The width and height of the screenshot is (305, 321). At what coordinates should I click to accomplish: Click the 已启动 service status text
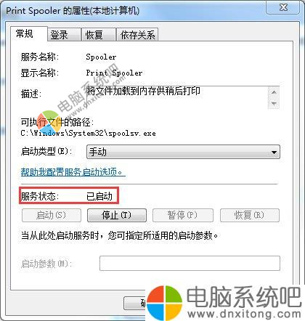[x=99, y=196]
